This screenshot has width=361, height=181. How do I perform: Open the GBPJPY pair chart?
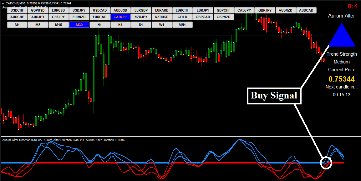click(265, 10)
